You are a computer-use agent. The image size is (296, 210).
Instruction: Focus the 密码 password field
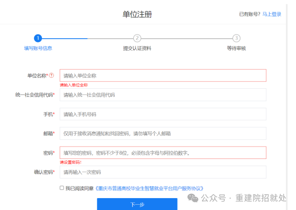[x=163, y=153]
